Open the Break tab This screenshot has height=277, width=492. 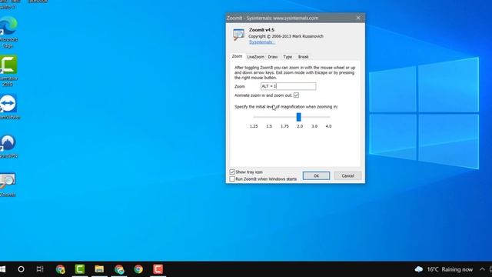click(303, 57)
